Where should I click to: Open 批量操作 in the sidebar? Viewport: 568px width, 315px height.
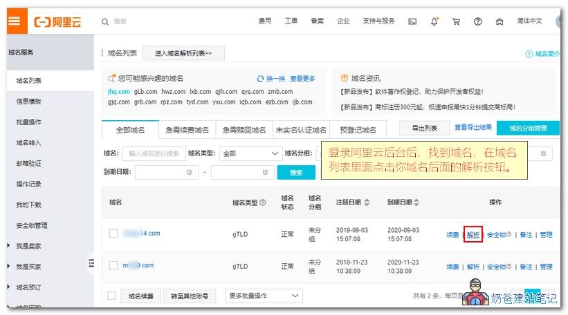(x=29, y=122)
